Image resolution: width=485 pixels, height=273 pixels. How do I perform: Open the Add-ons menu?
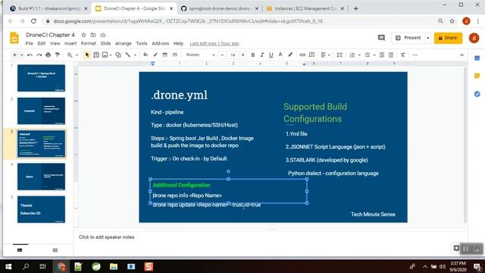click(x=161, y=44)
